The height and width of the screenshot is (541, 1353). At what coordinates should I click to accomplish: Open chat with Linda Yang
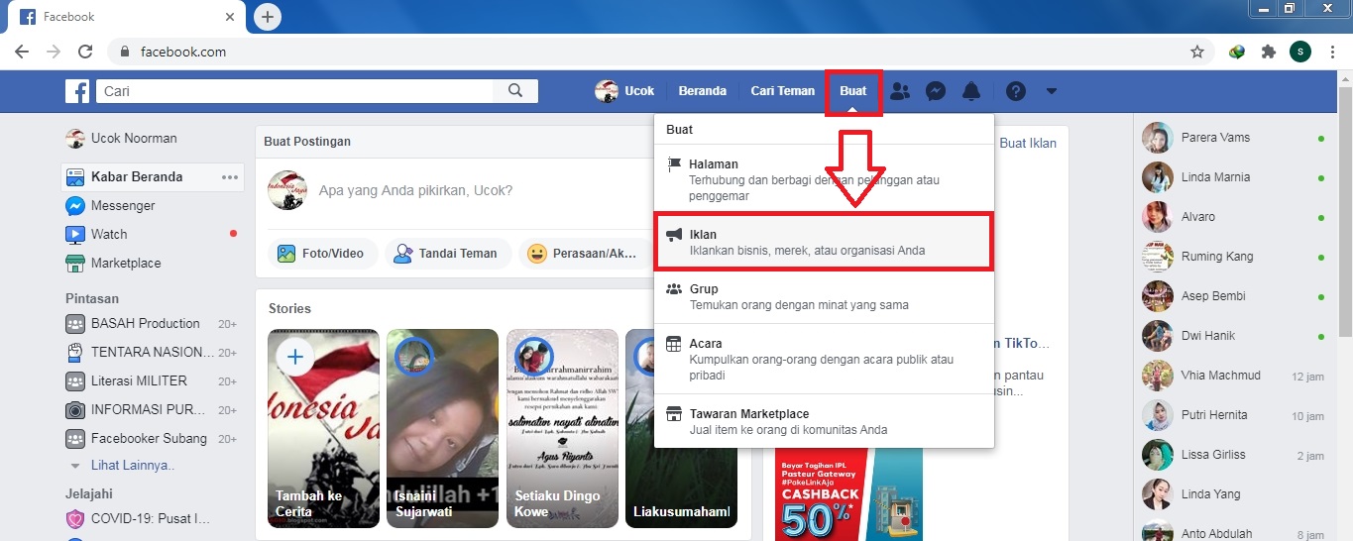click(1232, 494)
